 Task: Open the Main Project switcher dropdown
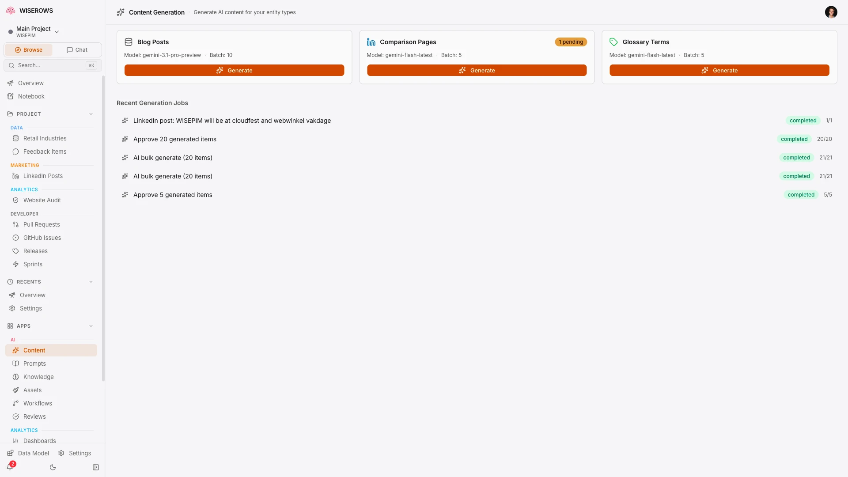tap(57, 31)
